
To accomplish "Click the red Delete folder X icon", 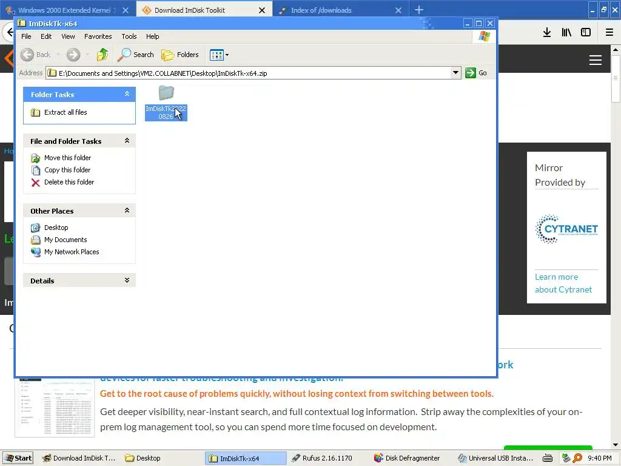I will pyautogui.click(x=36, y=183).
